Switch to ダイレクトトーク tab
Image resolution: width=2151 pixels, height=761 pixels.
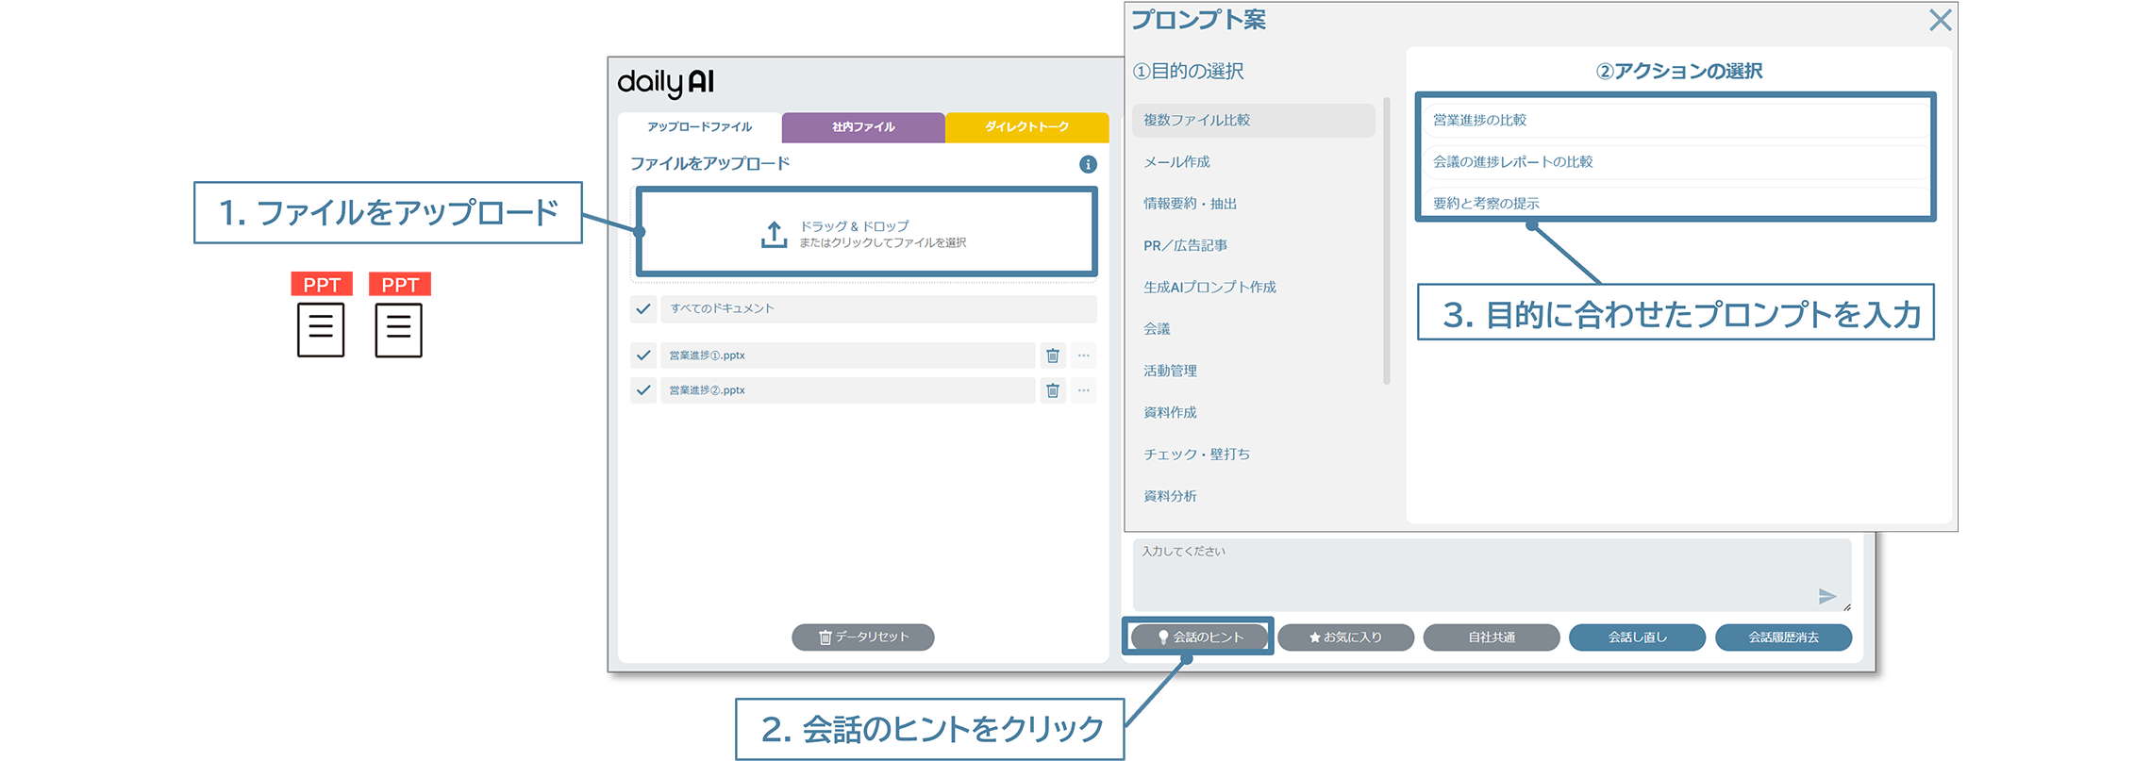point(1026,127)
